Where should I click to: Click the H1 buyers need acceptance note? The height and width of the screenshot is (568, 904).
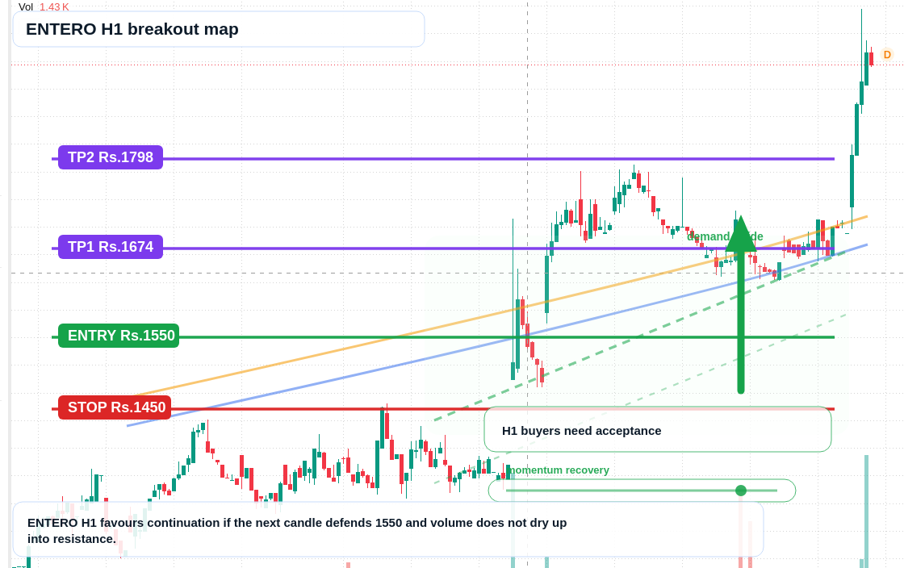pyautogui.click(x=658, y=430)
